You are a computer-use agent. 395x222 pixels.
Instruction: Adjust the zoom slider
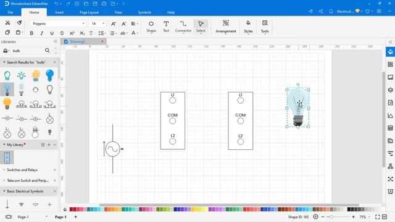[331, 216]
